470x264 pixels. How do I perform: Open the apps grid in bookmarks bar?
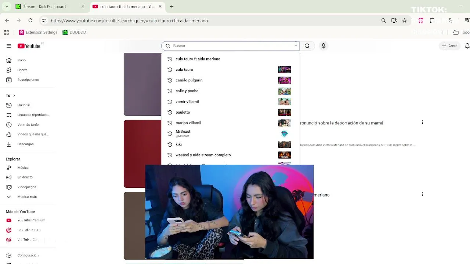pyautogui.click(x=6, y=32)
